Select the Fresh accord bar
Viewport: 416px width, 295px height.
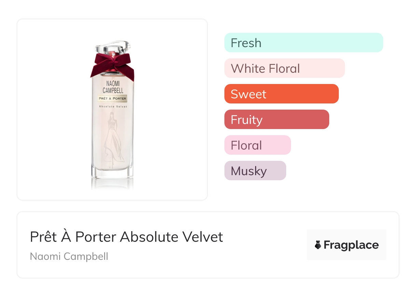(304, 43)
